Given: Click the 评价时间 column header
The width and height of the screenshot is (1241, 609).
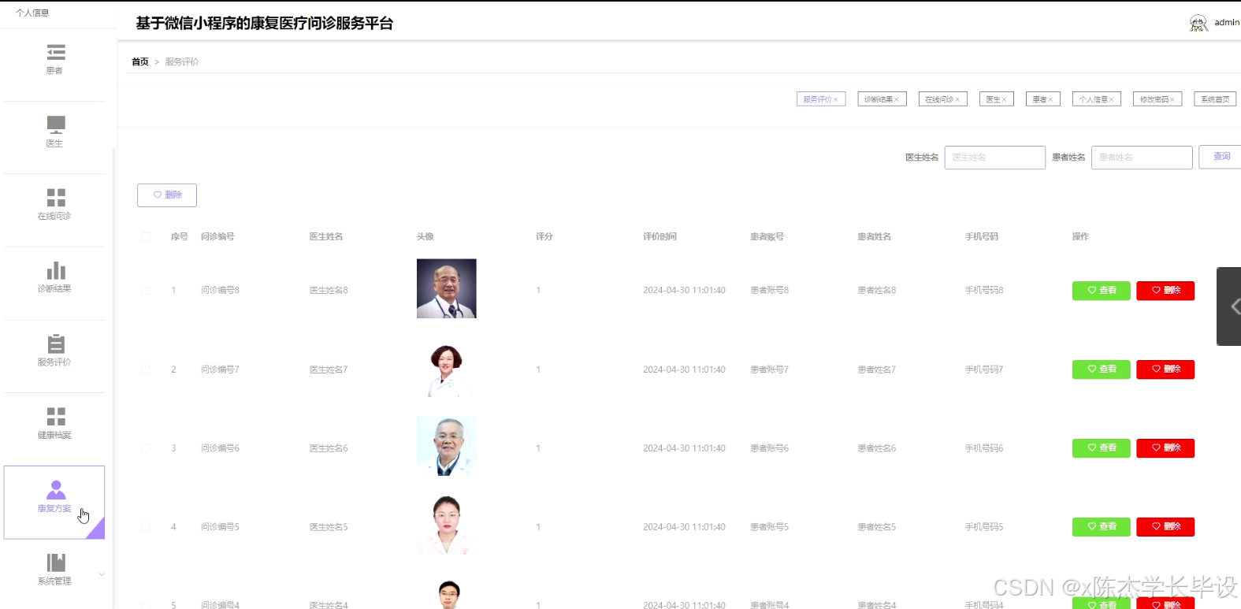Looking at the screenshot, I should (660, 236).
